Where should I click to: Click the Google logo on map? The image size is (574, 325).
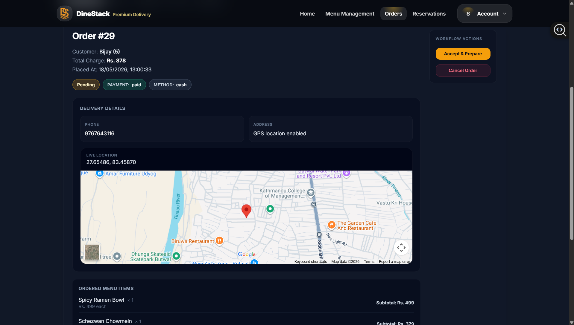click(247, 254)
